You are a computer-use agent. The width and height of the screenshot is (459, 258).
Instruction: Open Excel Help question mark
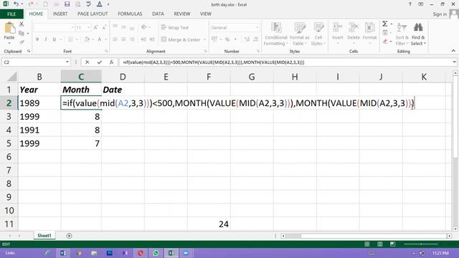tap(410, 4)
